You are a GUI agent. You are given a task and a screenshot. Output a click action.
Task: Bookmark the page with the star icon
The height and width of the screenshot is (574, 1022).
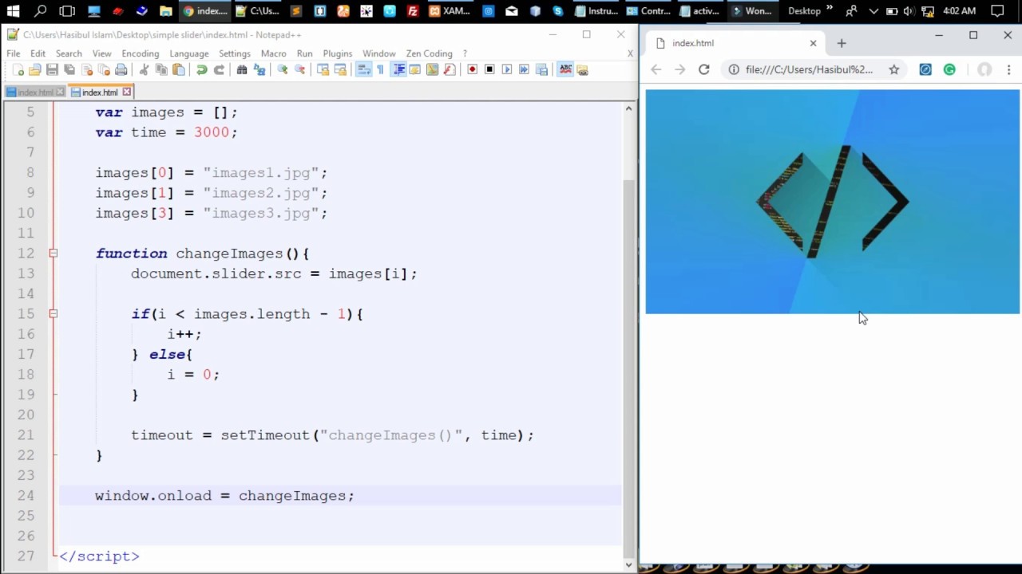pyautogui.click(x=894, y=69)
